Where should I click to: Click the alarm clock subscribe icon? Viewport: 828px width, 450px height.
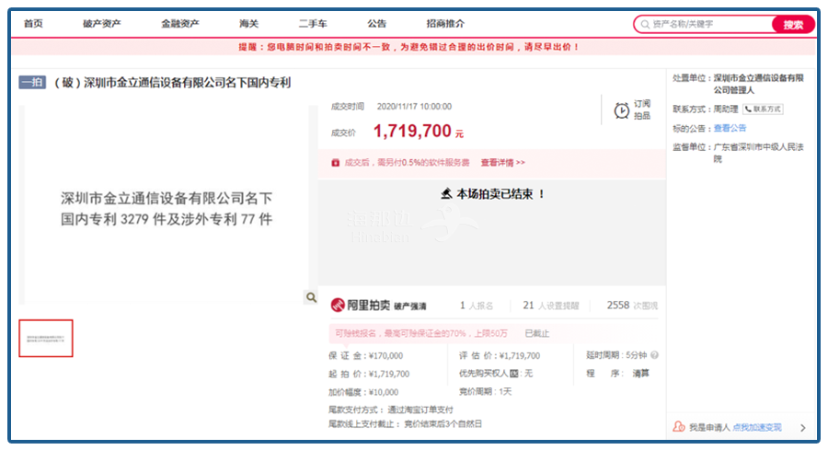click(x=622, y=110)
